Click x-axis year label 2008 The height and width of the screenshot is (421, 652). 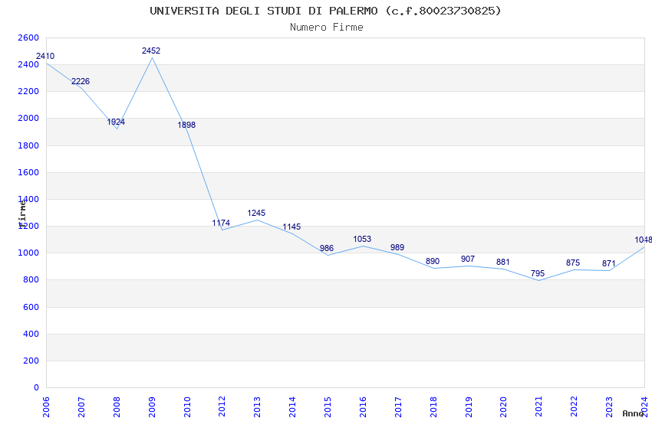(117, 407)
